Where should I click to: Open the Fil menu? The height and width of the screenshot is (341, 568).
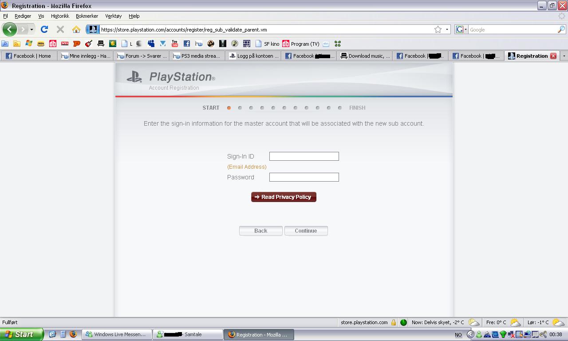[x=5, y=16]
